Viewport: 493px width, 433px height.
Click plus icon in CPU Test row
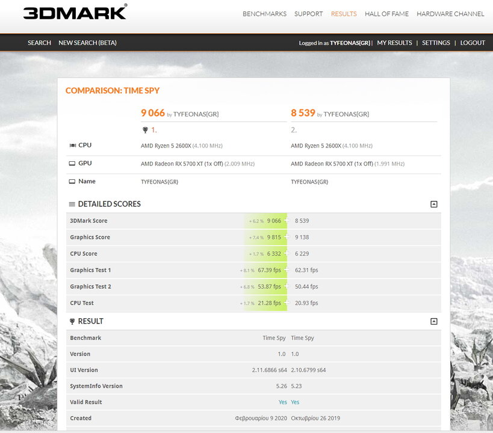click(x=287, y=302)
